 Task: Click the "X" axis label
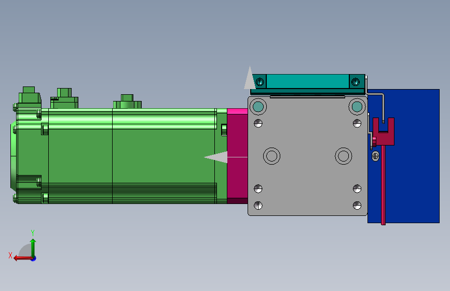pos(10,255)
